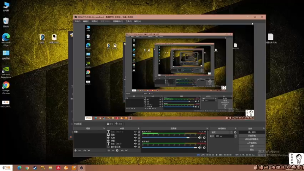Hide the 文本 (GDI+) source above 显示器采集
304x171 pixels.
[135, 144]
